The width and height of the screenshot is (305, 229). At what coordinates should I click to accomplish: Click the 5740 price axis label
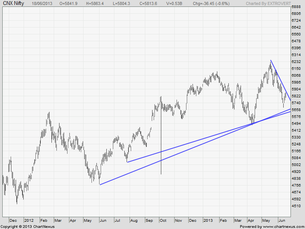(296, 103)
